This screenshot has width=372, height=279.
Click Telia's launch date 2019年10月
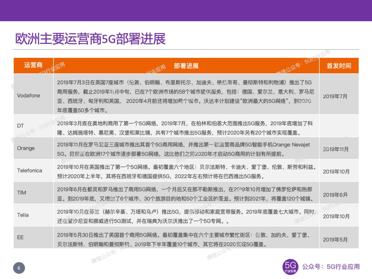[x=336, y=216]
